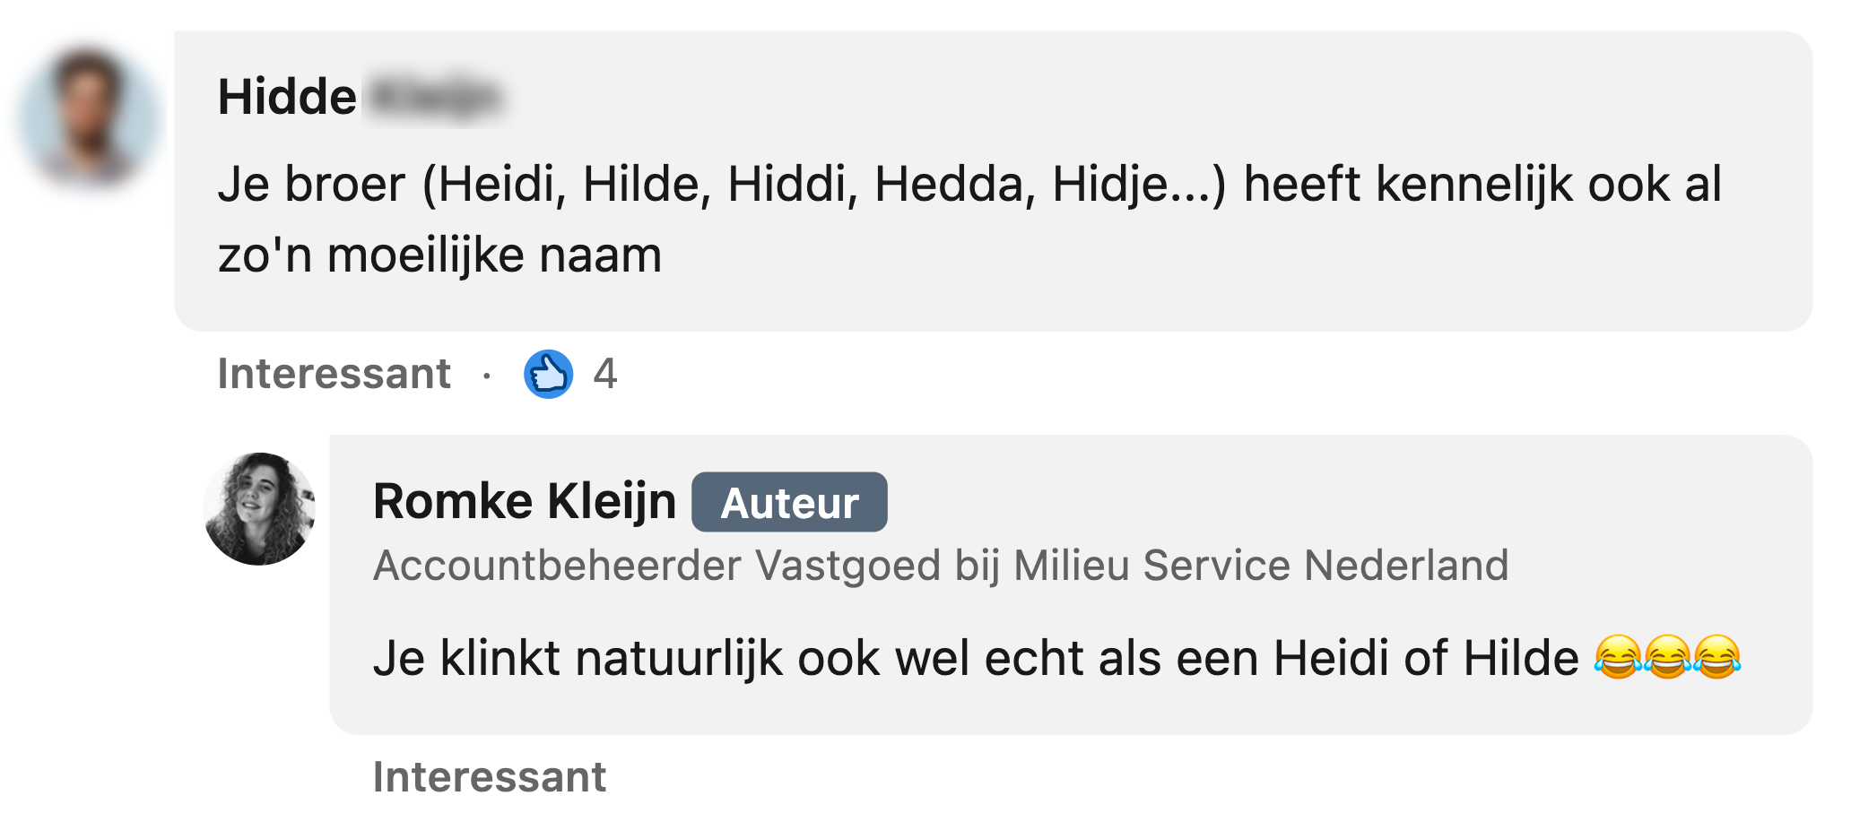This screenshot has width=1851, height=813.
Task: Click "Heidi of Hilde" in Romke's reply
Action: point(1426,659)
